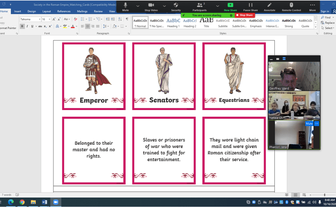The image size is (336, 207).
Task: Toggle Italic formatting in Font group
Action: pos(28,26)
